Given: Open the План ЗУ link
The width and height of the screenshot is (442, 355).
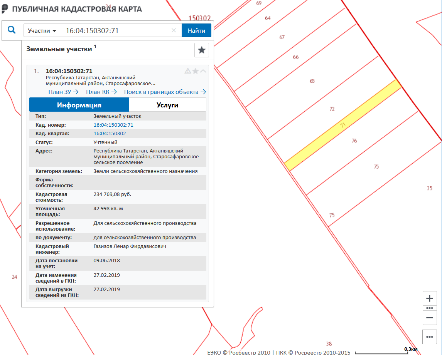Looking at the screenshot, I should click(64, 92).
